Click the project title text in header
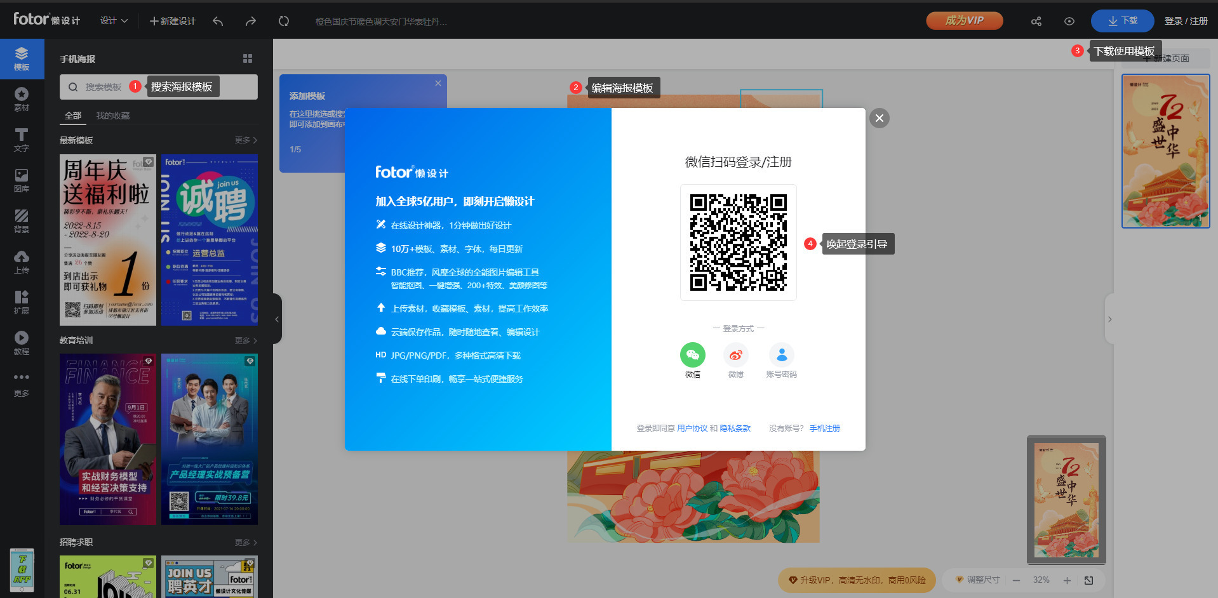Screen dimensions: 1218x598 (381, 22)
